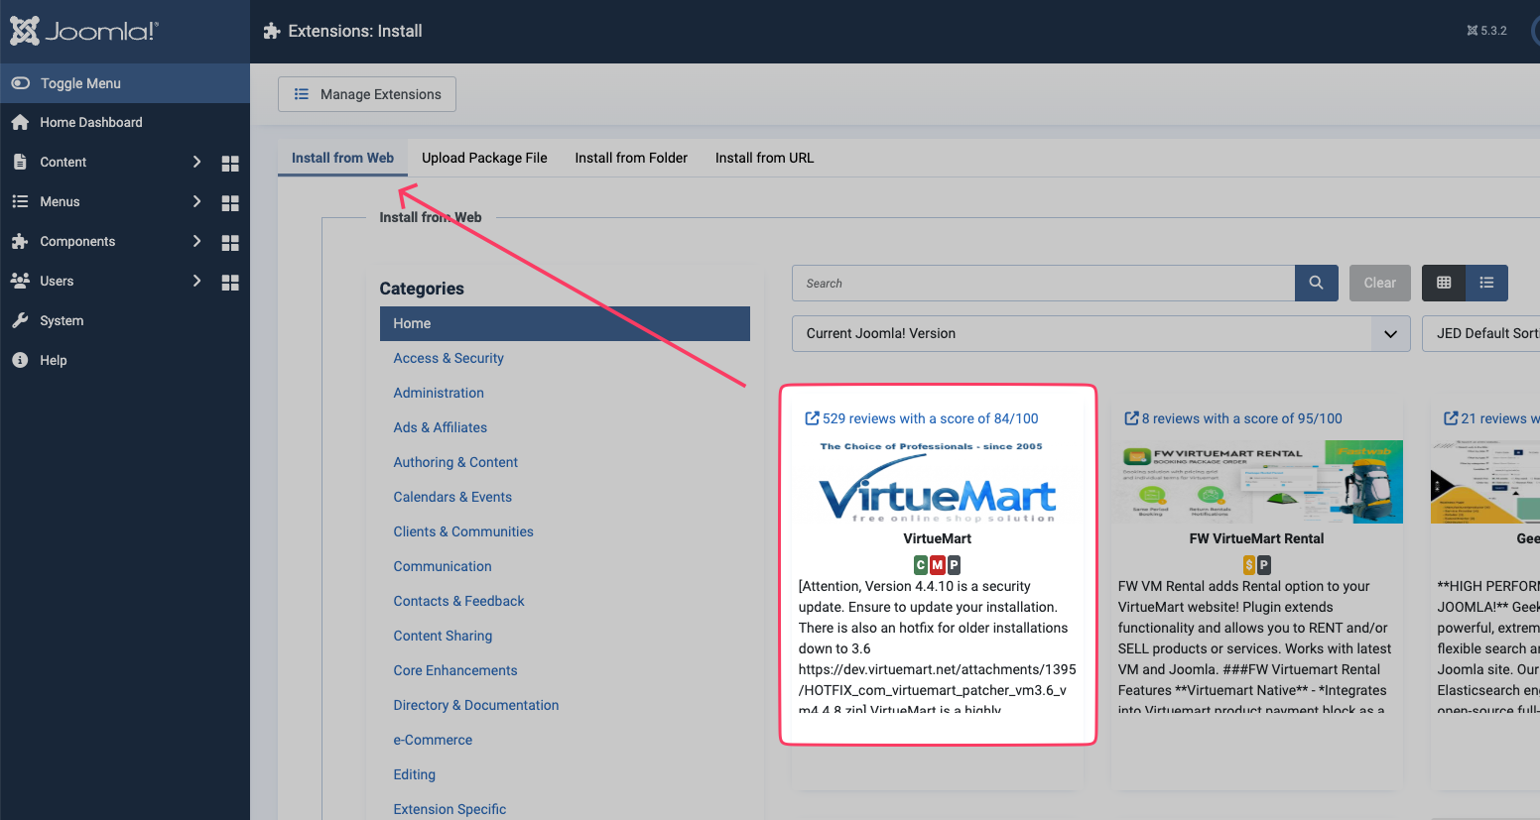Open the Extension Specific category
Screen dimensions: 1540x820
(449, 809)
